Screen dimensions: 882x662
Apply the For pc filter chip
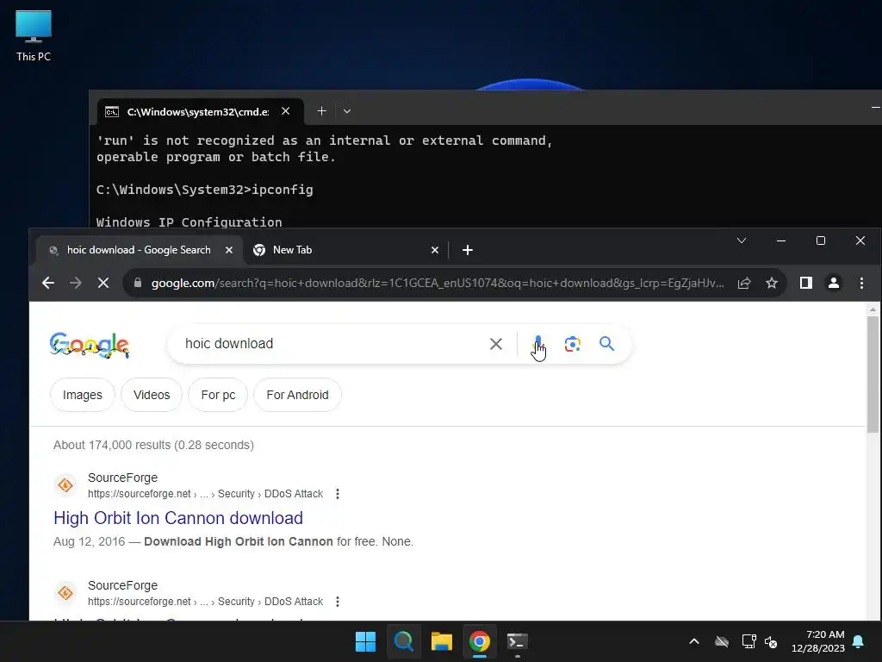[218, 395]
